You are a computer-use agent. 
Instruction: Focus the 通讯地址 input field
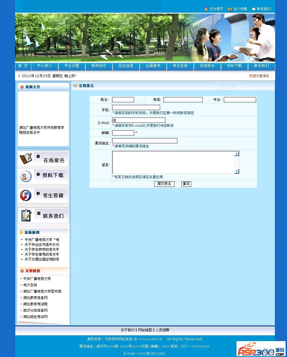point(145,141)
